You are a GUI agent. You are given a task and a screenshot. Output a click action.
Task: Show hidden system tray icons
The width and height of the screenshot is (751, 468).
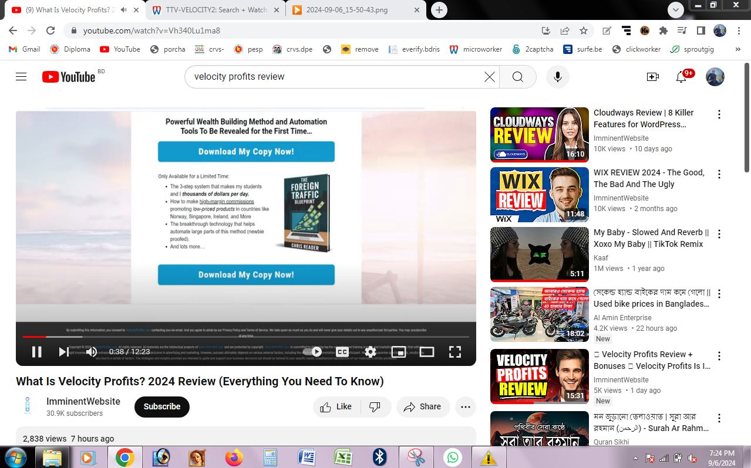636,458
